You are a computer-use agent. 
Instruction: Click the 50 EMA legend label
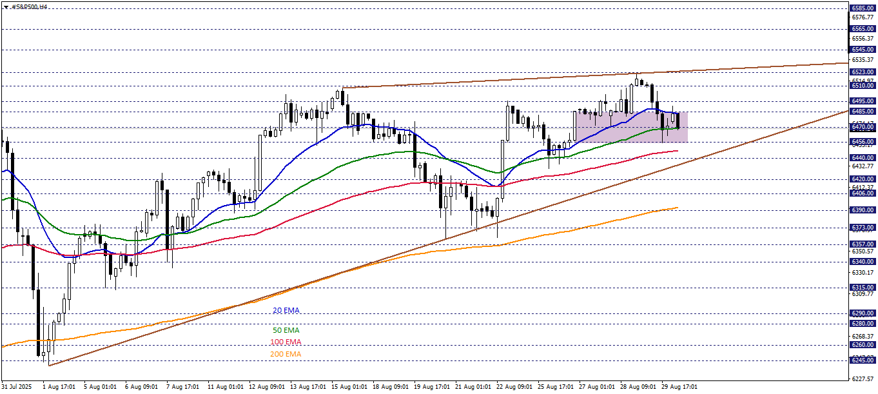pos(286,330)
